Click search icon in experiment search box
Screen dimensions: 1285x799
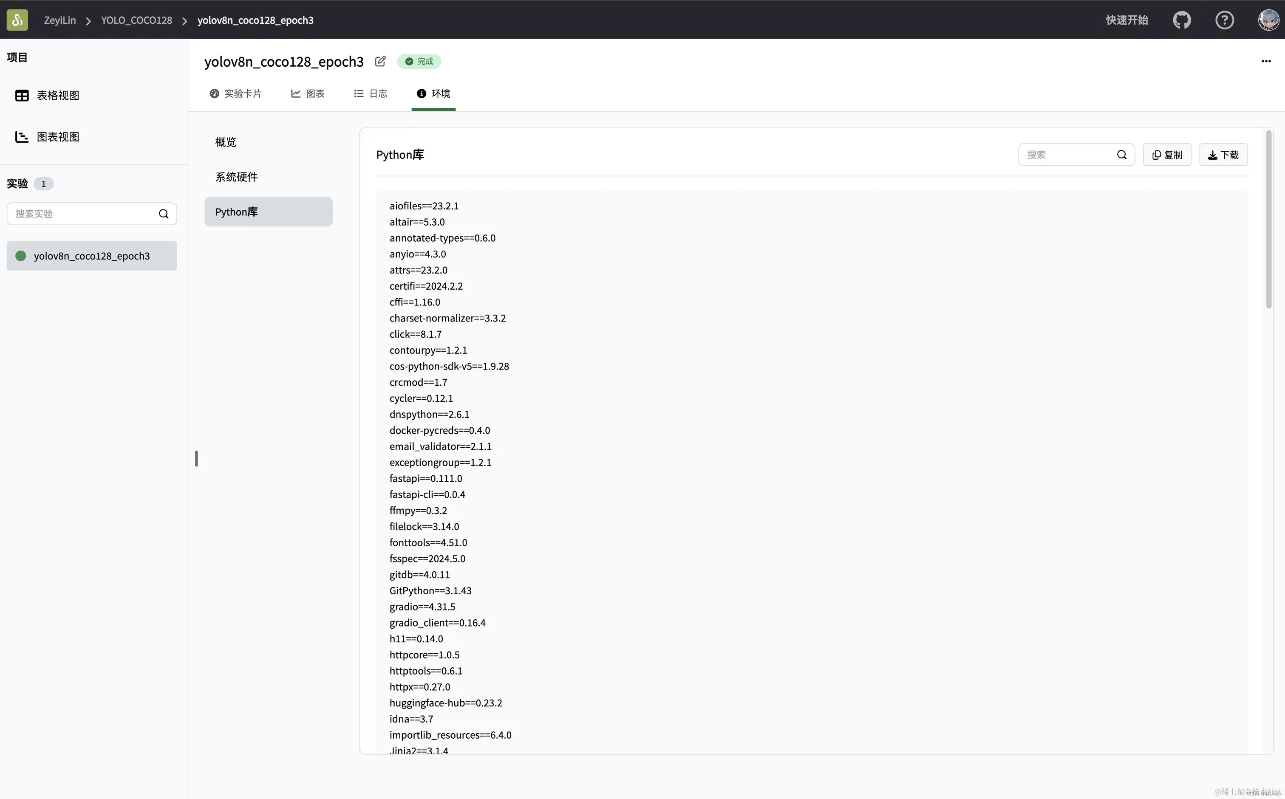coord(164,214)
